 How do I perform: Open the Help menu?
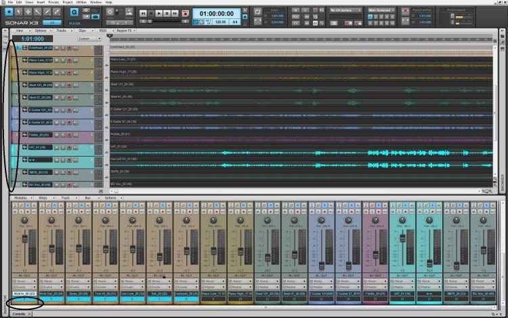[108, 2]
